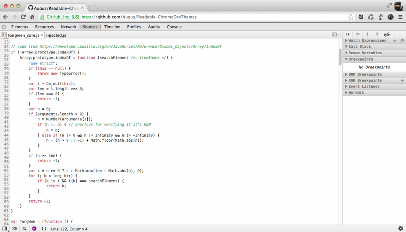Toggle pause on exceptions button
The width and height of the screenshot is (406, 232).
pyautogui.click(x=34, y=228)
